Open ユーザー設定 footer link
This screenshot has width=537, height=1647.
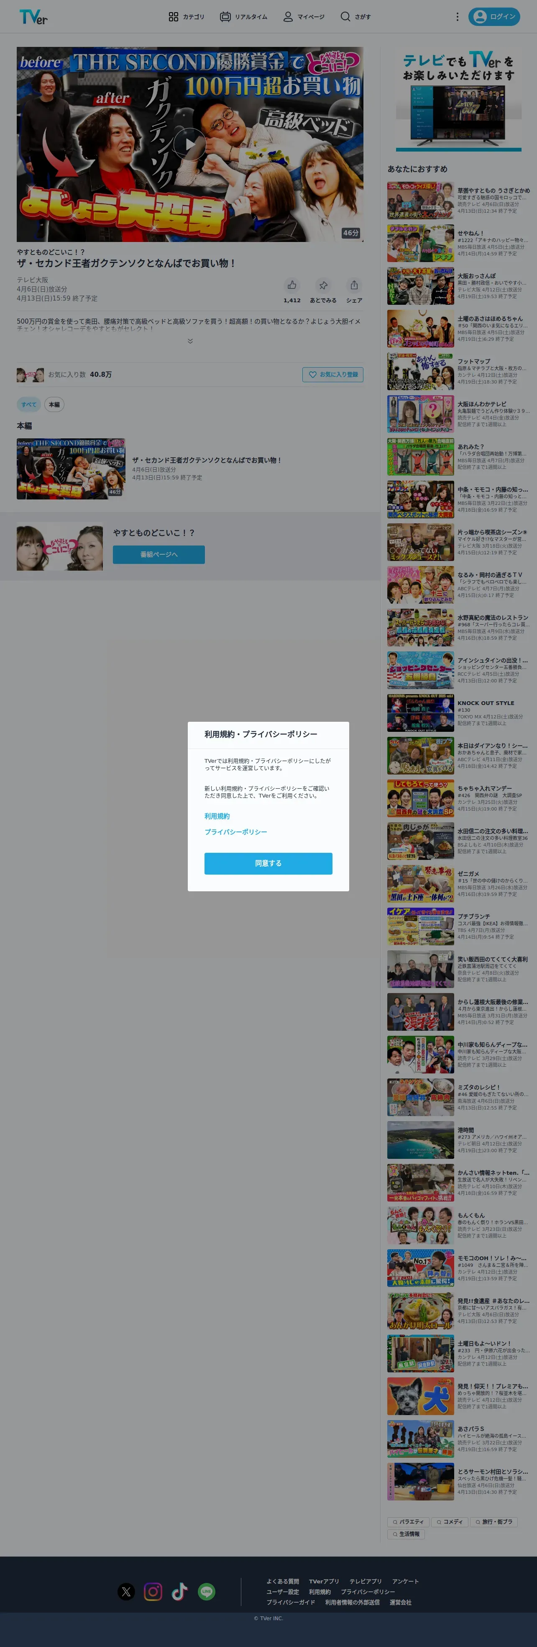(x=283, y=1592)
